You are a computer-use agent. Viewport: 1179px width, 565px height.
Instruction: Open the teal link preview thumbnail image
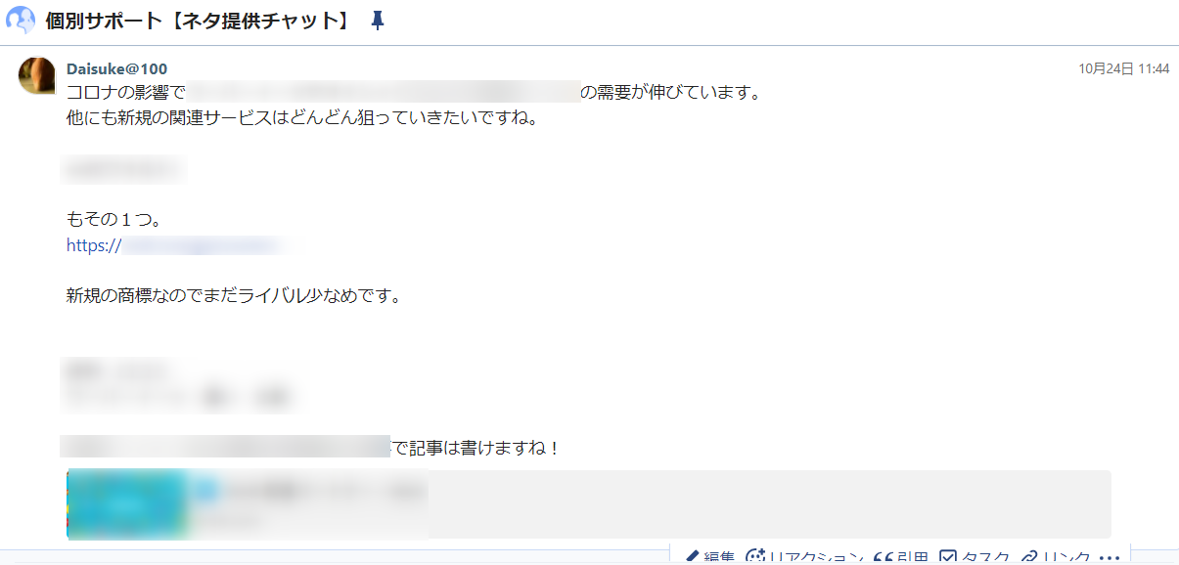coord(127,504)
